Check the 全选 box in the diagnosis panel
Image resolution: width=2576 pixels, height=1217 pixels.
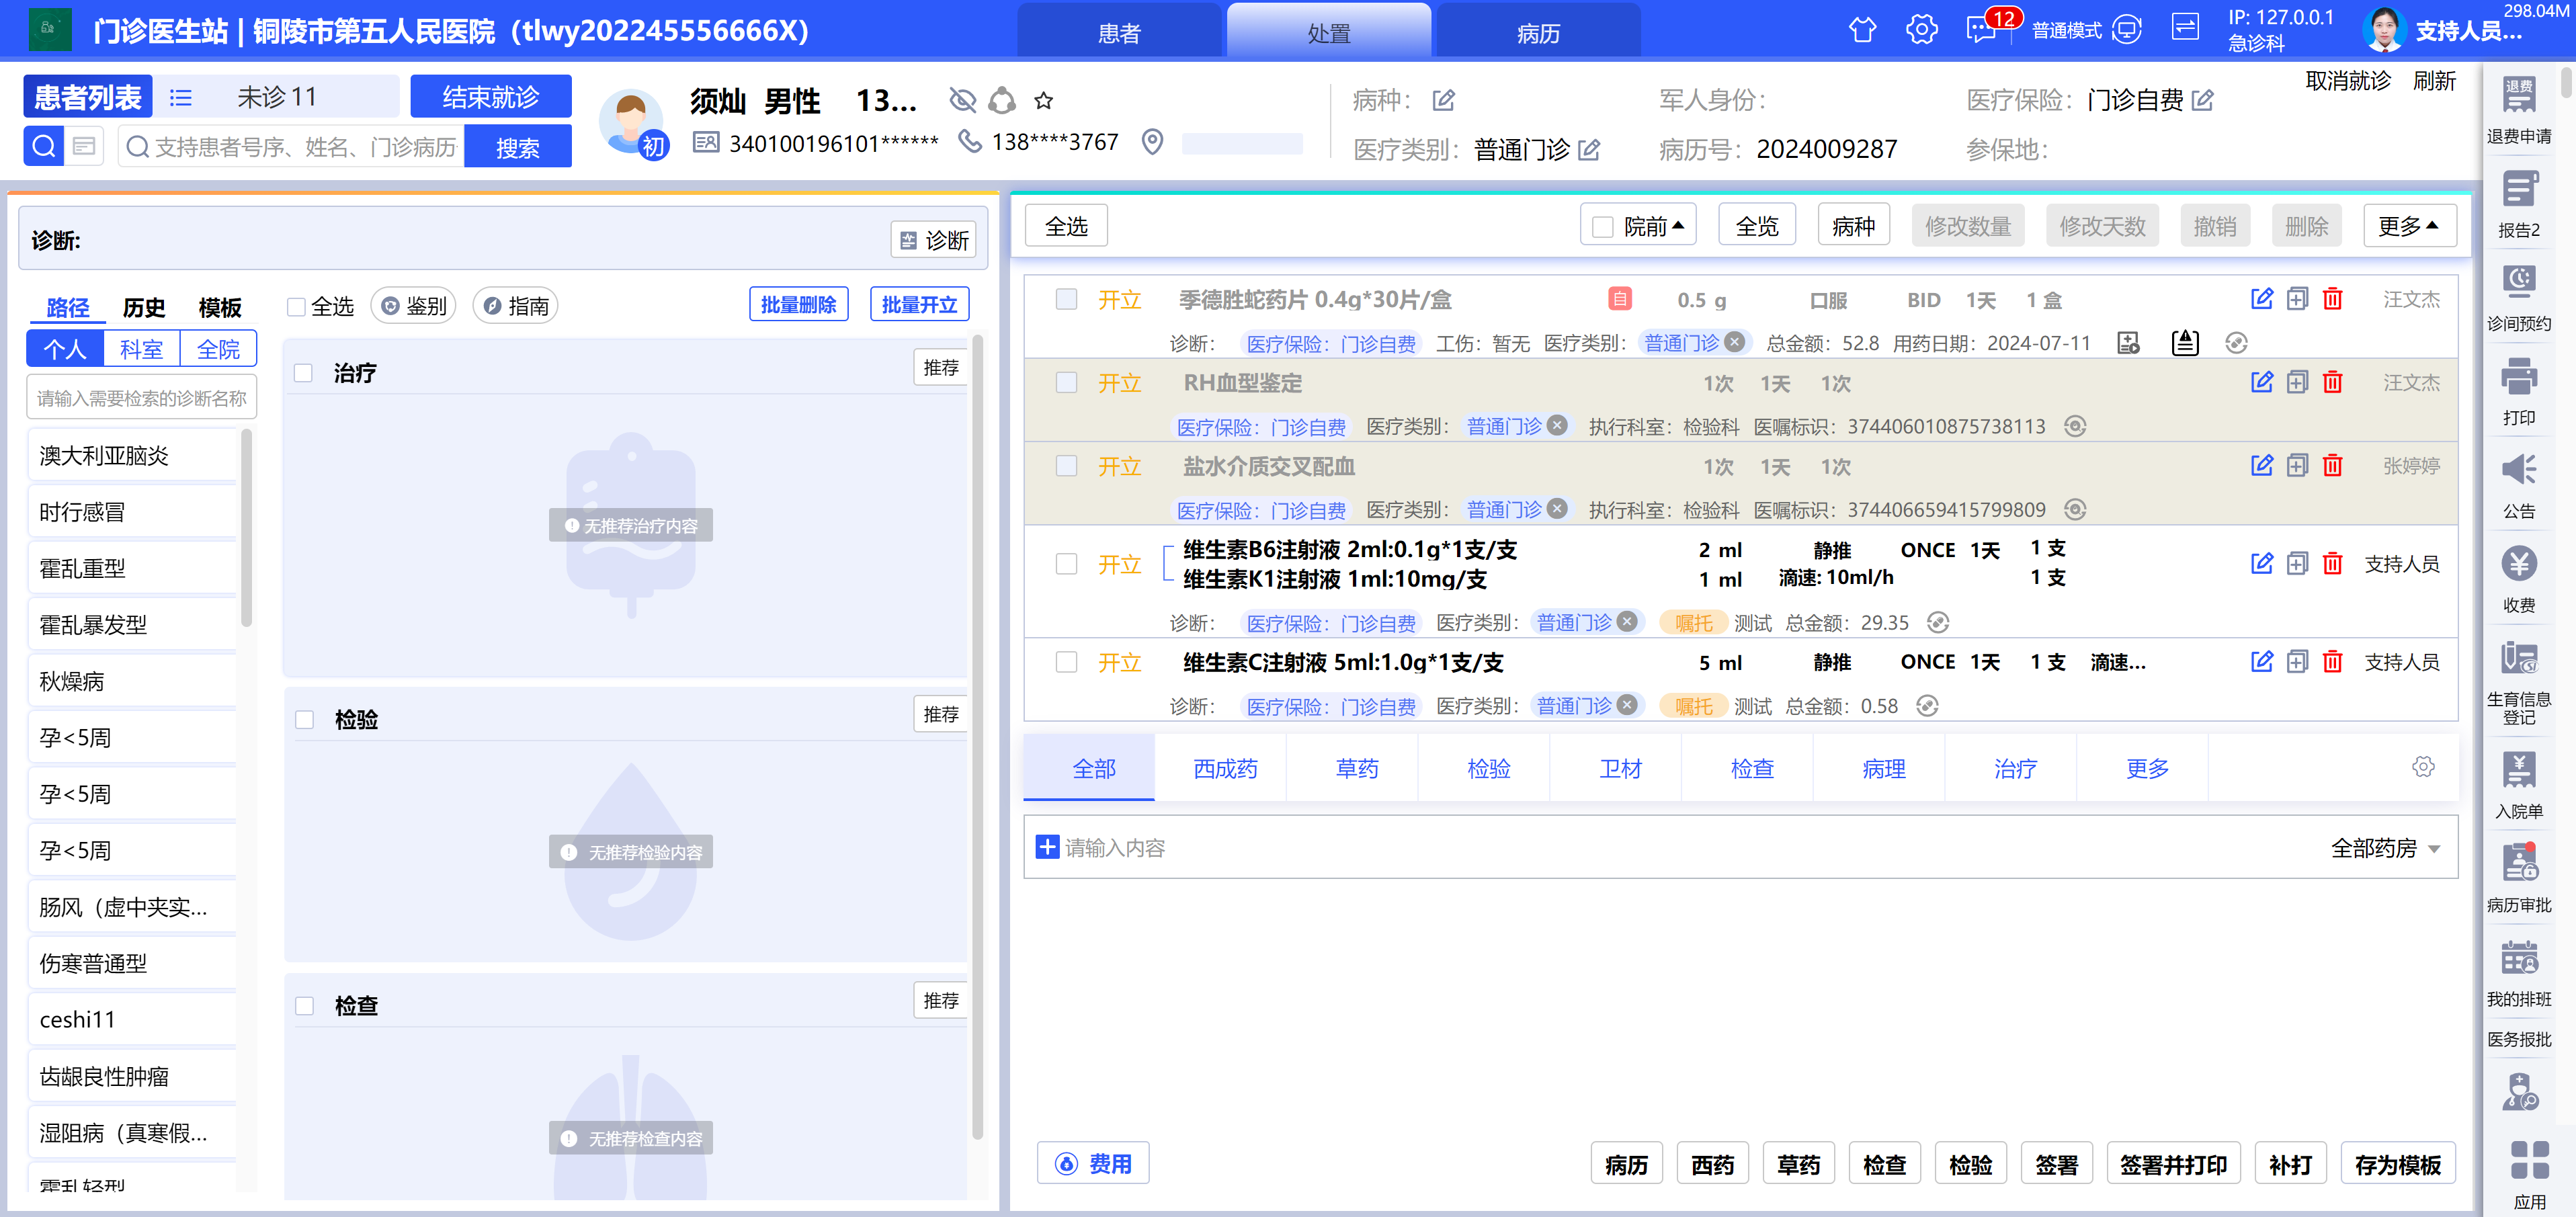tap(296, 306)
